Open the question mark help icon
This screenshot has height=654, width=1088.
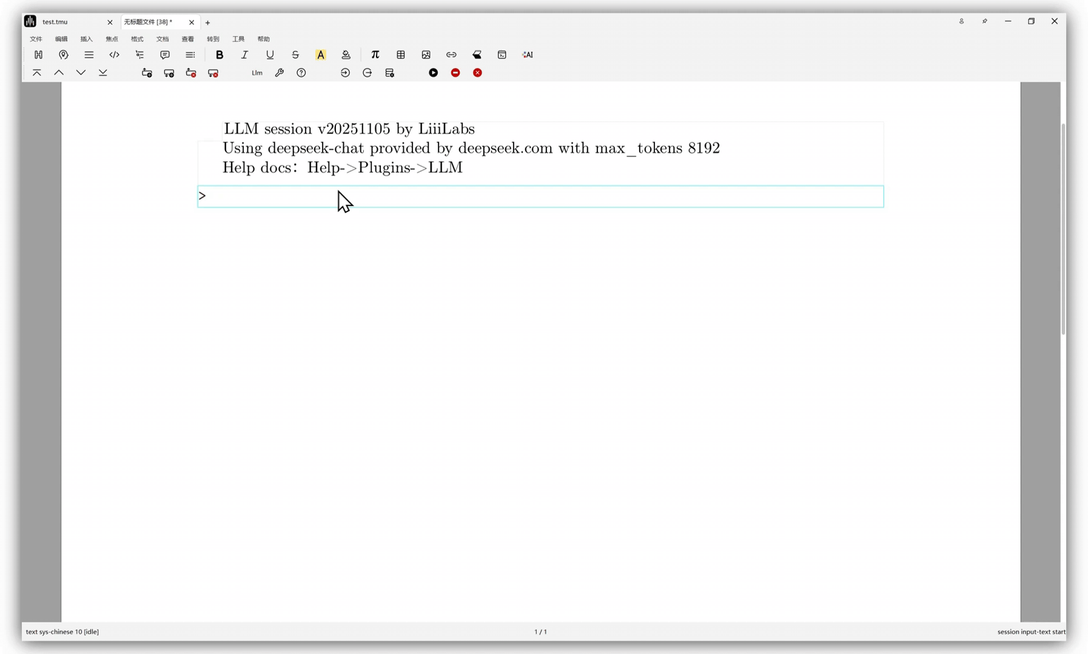301,73
